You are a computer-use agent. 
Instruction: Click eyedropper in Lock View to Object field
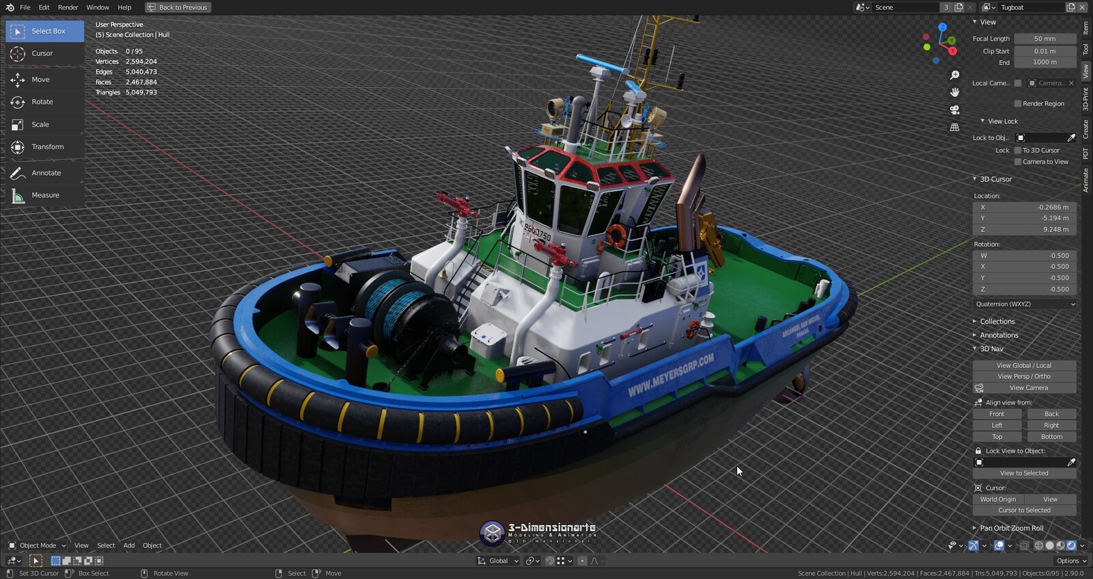pyautogui.click(x=1071, y=462)
